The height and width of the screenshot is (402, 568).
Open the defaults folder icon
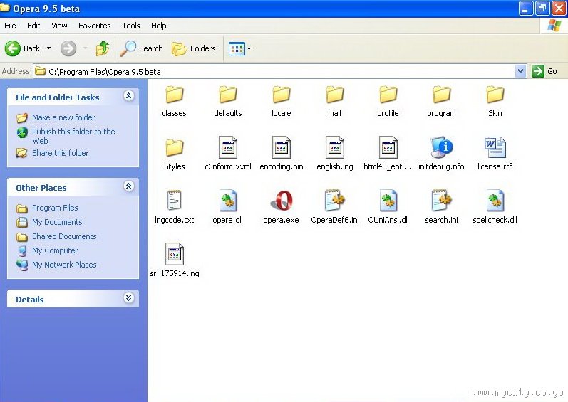coord(228,95)
